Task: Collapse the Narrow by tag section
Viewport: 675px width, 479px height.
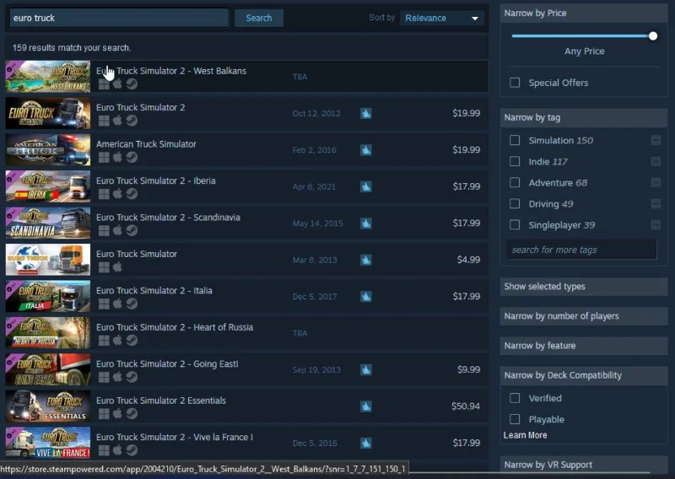Action: tap(584, 117)
